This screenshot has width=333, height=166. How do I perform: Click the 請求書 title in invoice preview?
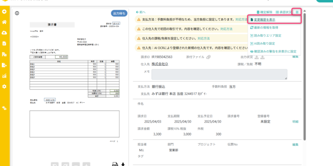(x=52, y=25)
